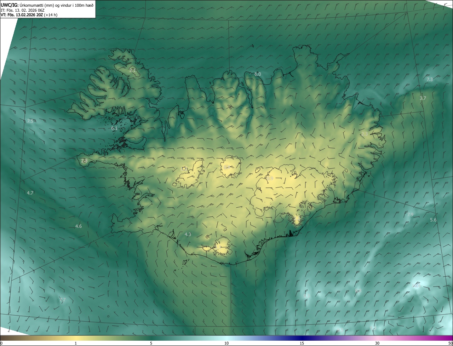Click the valid time line "VT: Fös. 13.02.2026 20Z (+14 h)"

29,15
